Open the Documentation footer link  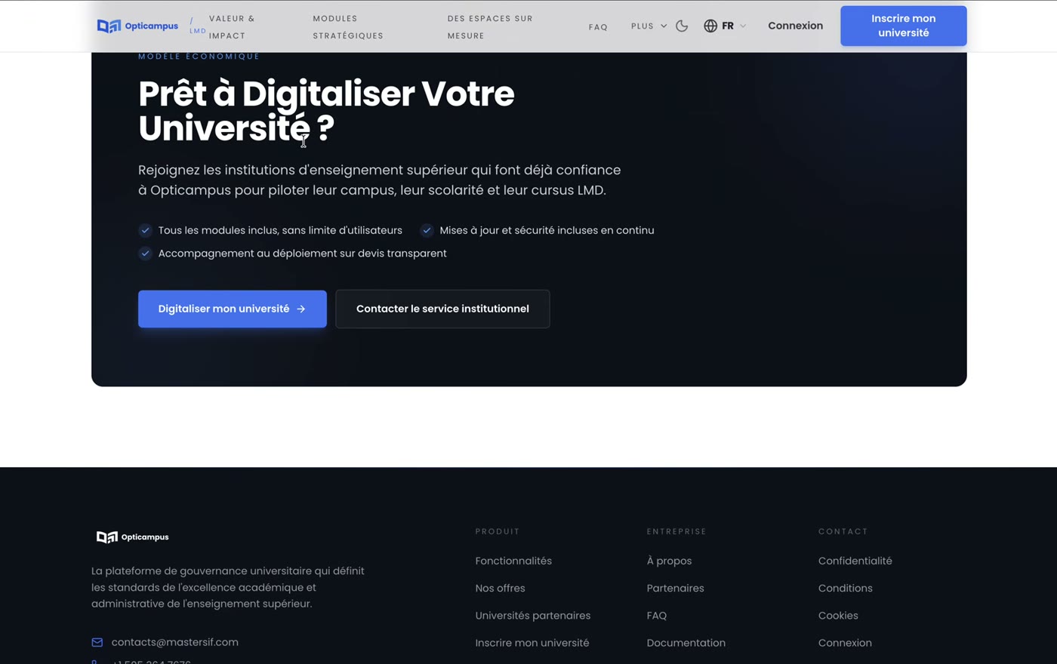coord(686,643)
